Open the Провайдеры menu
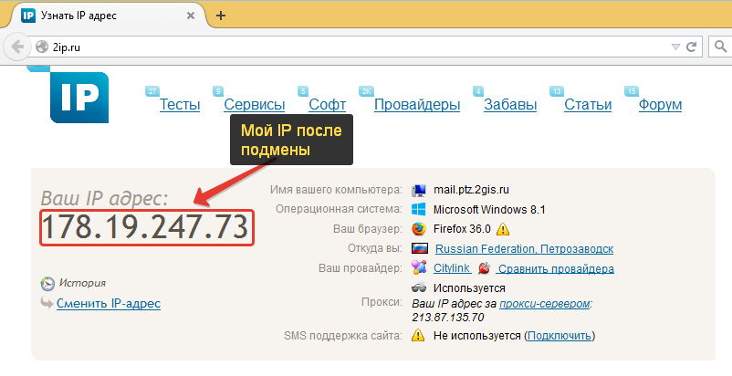 (x=417, y=105)
